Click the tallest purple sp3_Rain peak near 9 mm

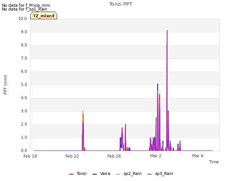[x=167, y=31]
